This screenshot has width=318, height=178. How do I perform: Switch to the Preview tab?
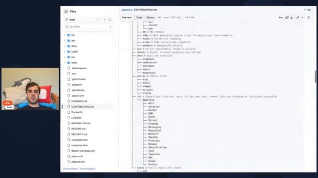click(x=127, y=18)
